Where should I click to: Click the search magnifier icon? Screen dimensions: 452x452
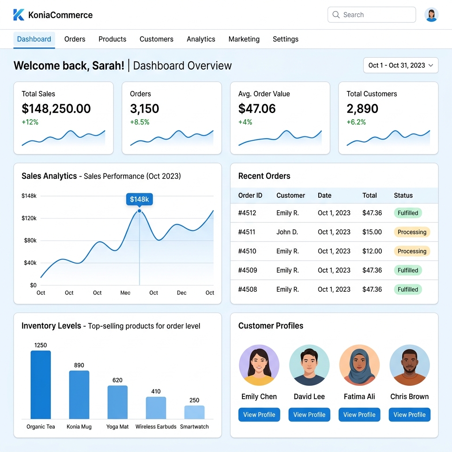pyautogui.click(x=336, y=15)
